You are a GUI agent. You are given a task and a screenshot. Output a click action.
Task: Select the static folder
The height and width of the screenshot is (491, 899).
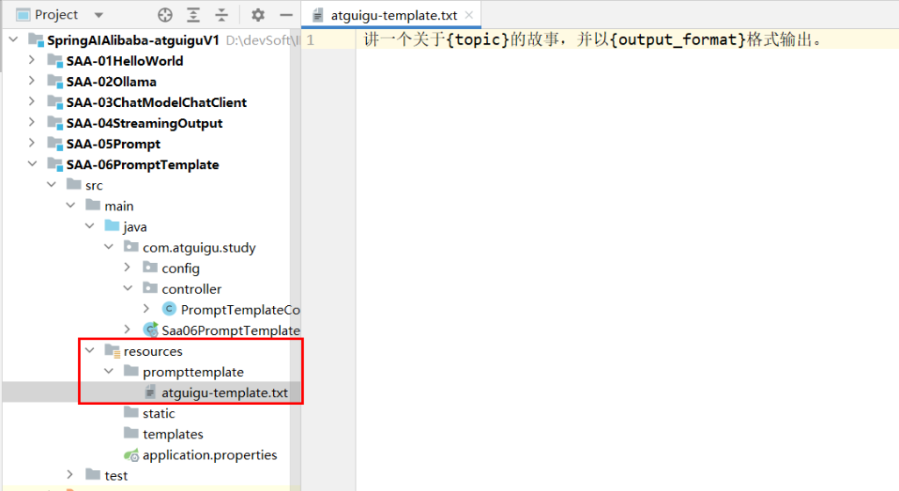(158, 414)
